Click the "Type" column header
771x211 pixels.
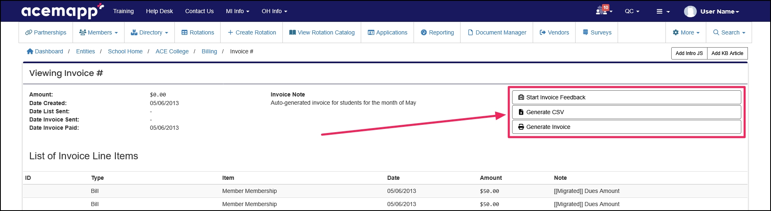pyautogui.click(x=97, y=178)
